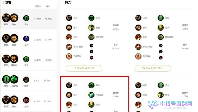This screenshot has width=198, height=112.
Task: Click the 不灭之握 green keystone icon
Action: tap(14, 80)
